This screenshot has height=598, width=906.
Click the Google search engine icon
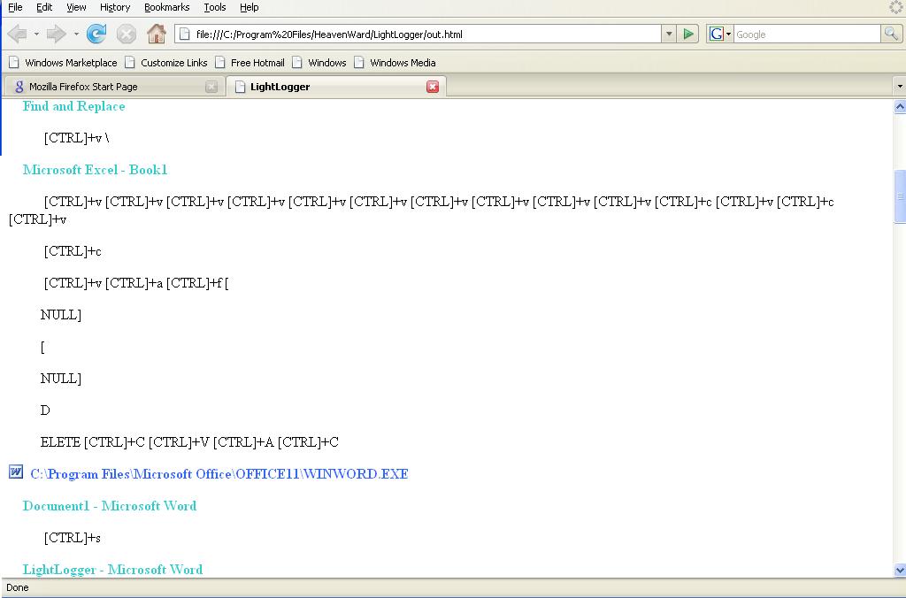[716, 34]
